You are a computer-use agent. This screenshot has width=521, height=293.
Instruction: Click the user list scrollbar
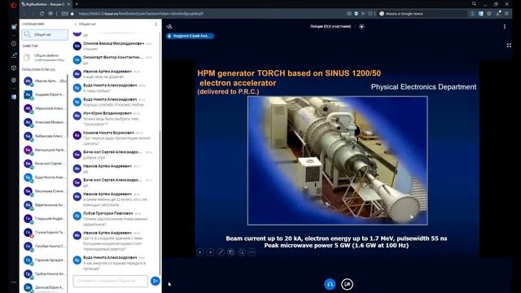[68, 107]
